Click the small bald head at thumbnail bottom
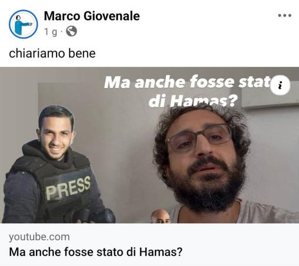The width and height of the screenshot is (299, 266). (161, 216)
